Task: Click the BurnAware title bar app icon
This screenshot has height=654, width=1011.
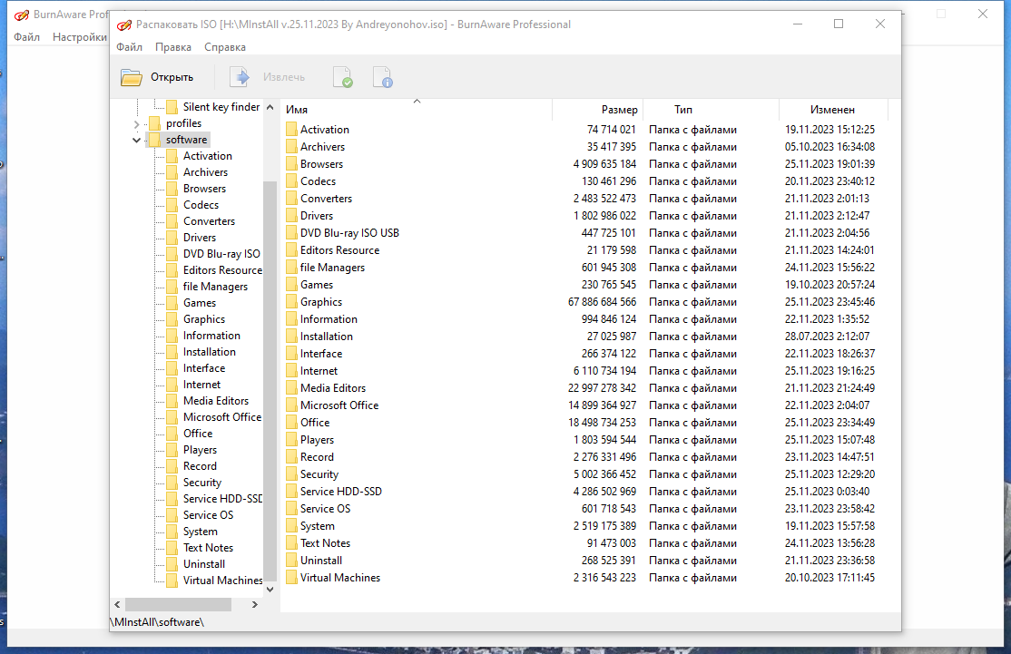Action: (x=123, y=25)
